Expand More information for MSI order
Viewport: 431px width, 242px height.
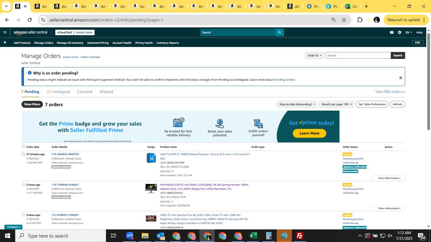click(x=389, y=208)
